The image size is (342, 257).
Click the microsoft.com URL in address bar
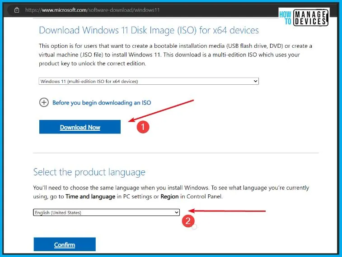coord(92,10)
